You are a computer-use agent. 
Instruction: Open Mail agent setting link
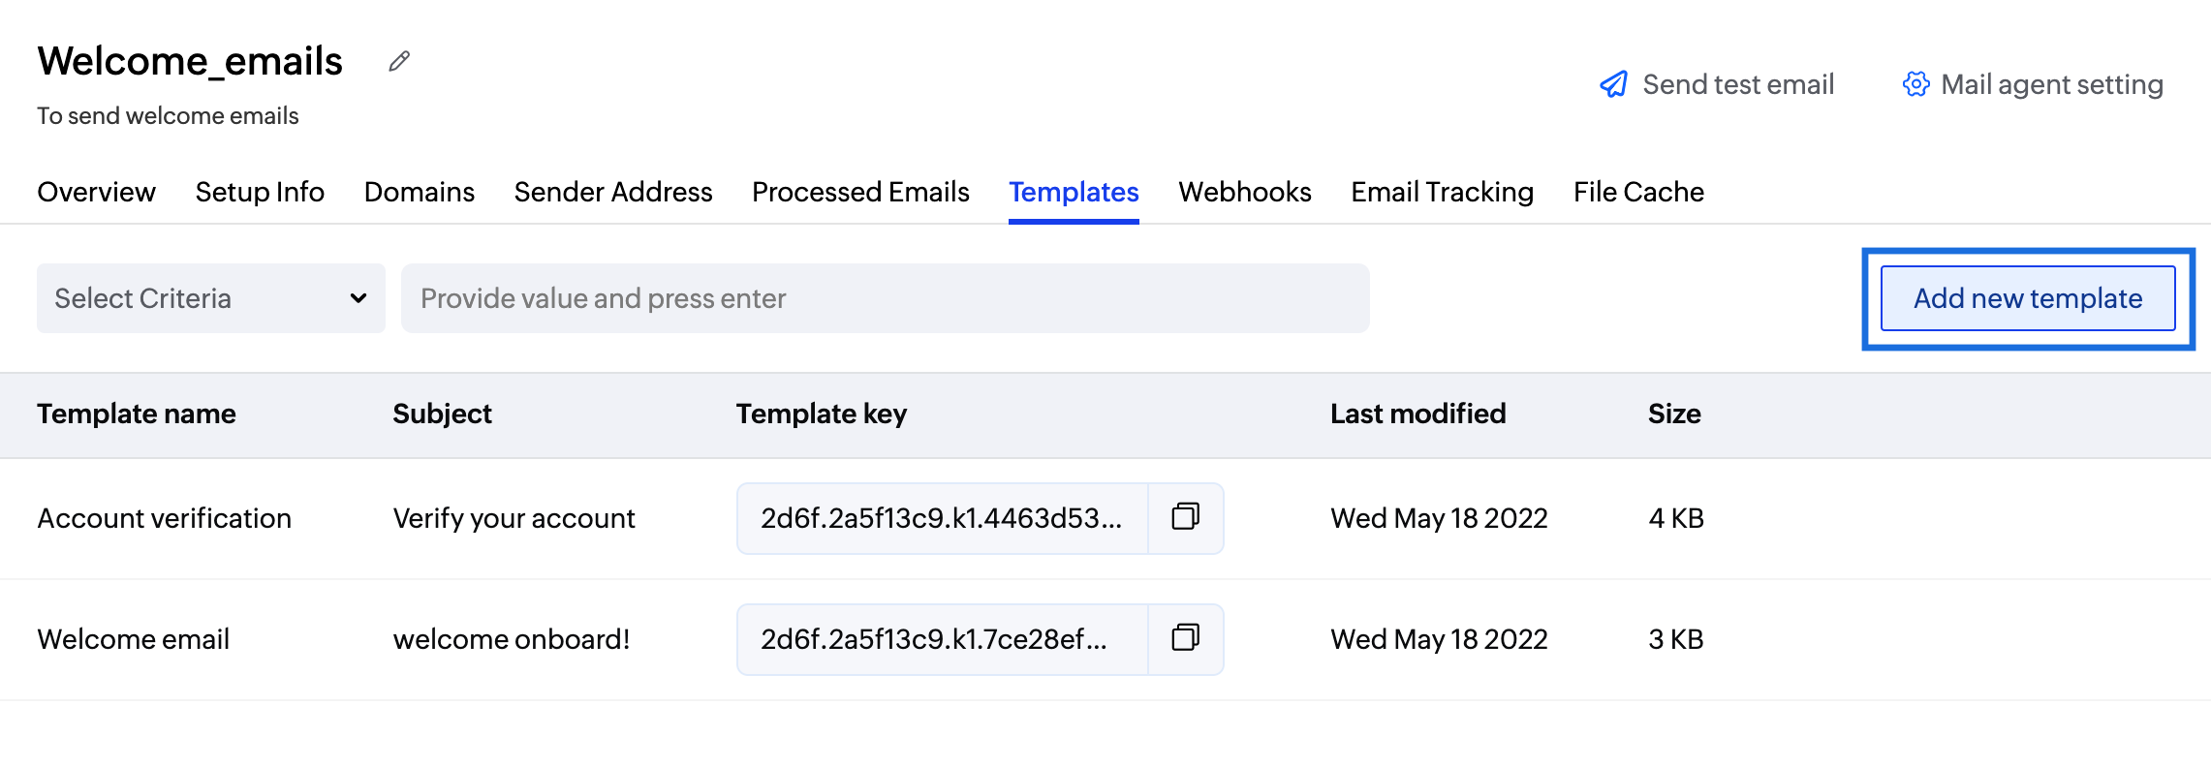tap(2051, 84)
